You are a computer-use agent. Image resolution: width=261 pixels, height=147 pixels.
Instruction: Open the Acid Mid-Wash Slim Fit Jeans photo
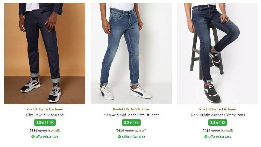point(131,53)
